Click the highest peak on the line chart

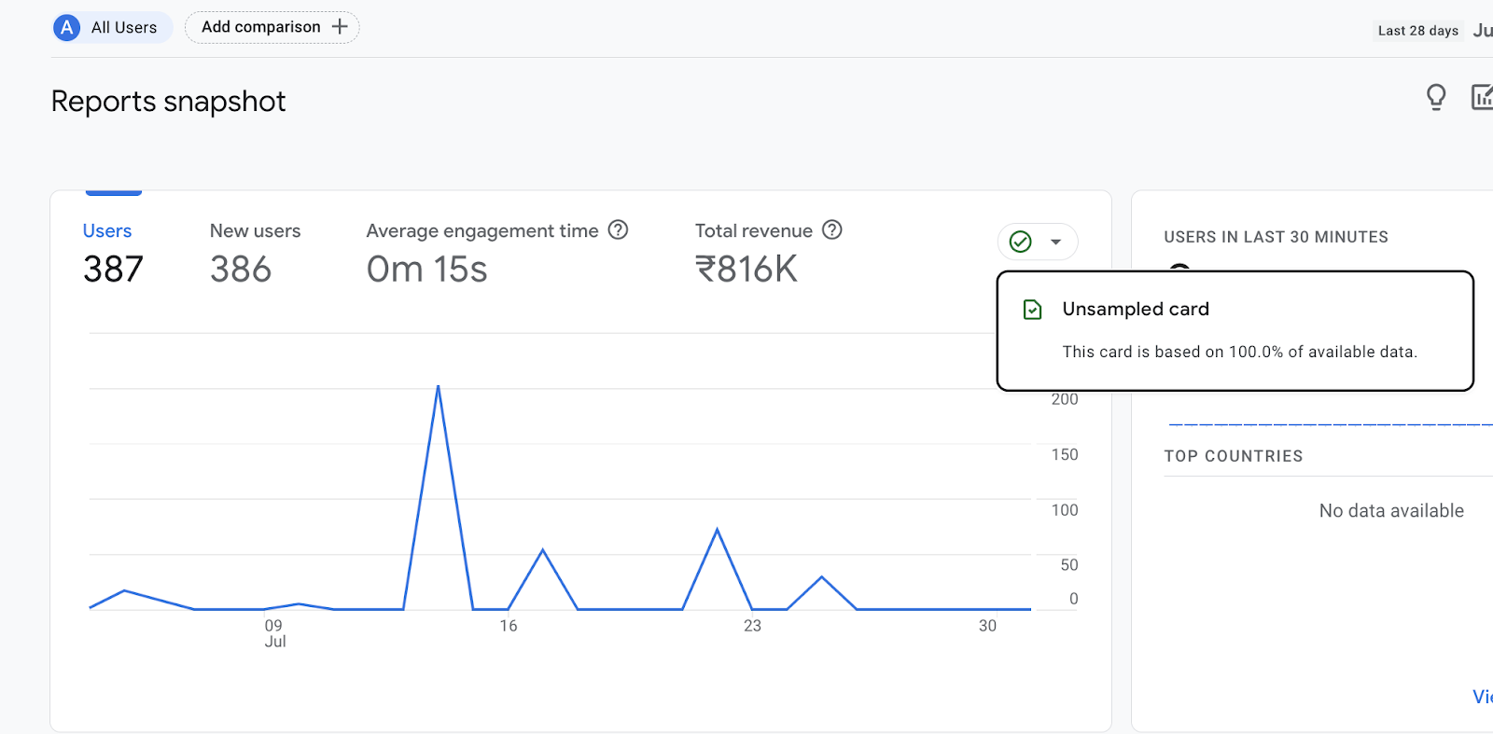tap(439, 386)
